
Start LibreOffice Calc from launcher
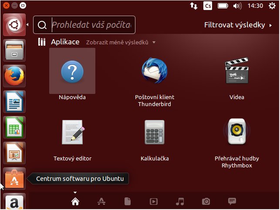(x=14, y=127)
